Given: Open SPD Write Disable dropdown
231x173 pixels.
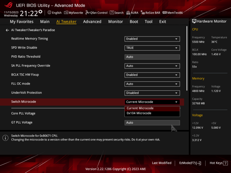Looking at the screenshot, I should coord(152,48).
